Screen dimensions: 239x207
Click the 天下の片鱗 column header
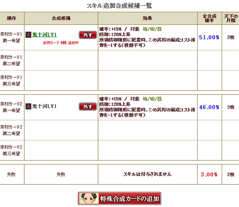231,18
